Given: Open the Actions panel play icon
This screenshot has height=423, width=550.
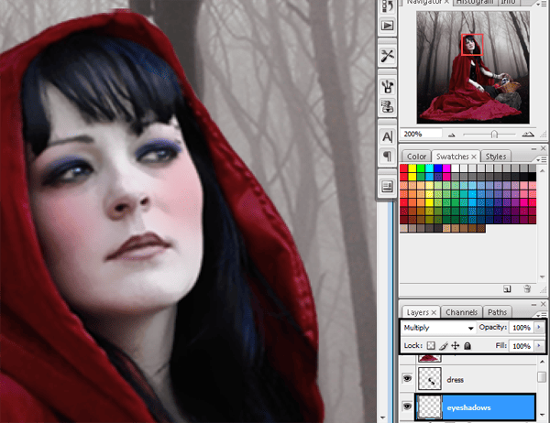Looking at the screenshot, I should (386, 26).
